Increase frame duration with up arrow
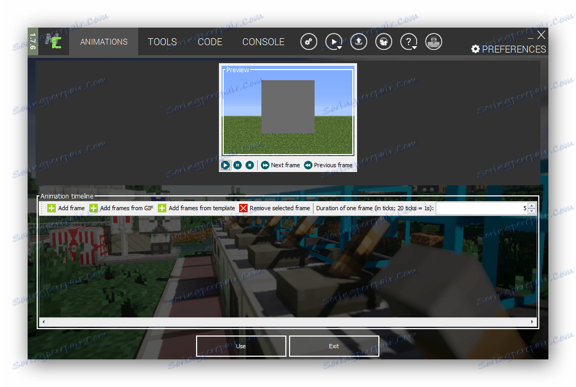This screenshot has height=387, width=576. coord(531,205)
